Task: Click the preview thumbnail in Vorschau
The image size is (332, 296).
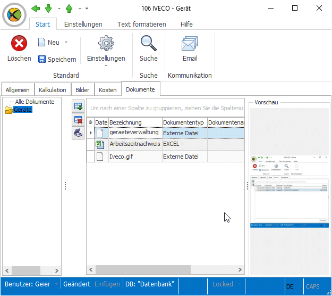Action: [x=290, y=192]
